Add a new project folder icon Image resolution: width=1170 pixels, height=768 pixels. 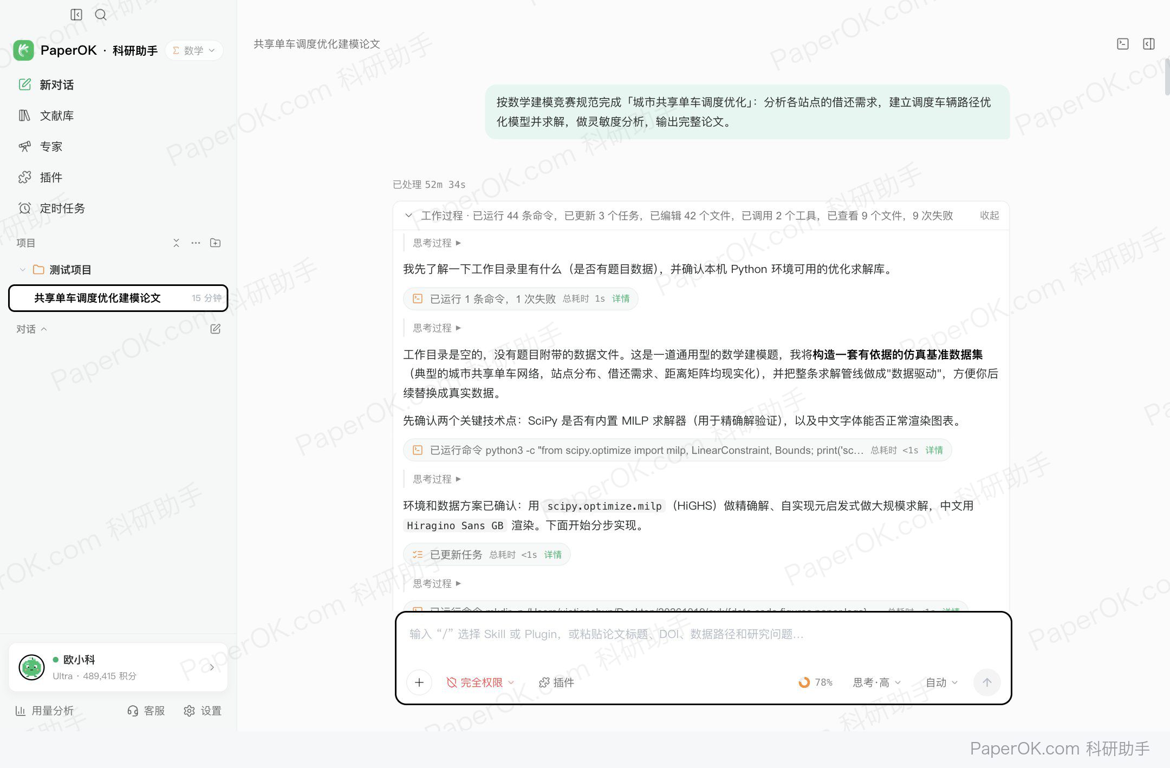215,243
